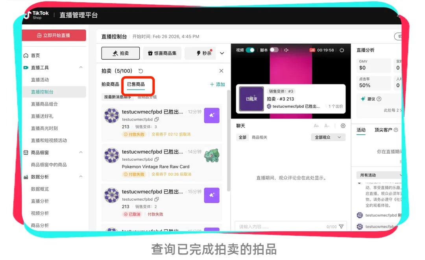Click the Pokemon Vintage Rare Raw Card thumbnail

tap(212, 156)
